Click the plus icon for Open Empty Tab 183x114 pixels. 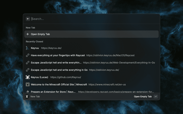click(x=28, y=34)
